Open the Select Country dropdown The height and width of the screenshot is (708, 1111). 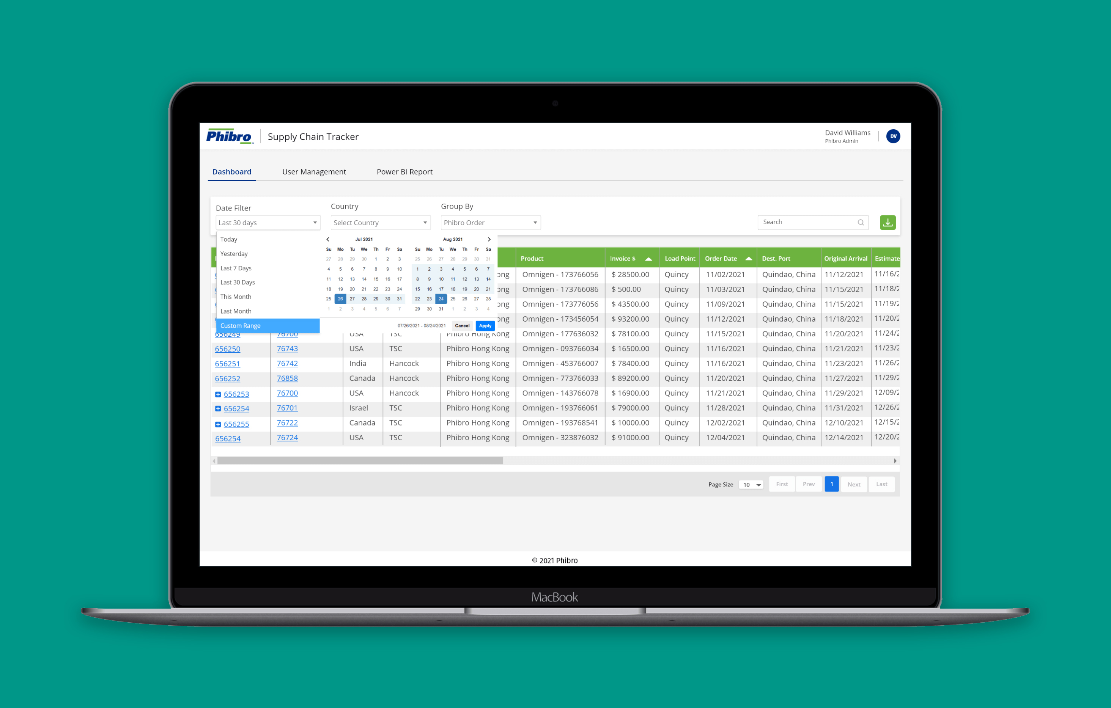click(380, 223)
